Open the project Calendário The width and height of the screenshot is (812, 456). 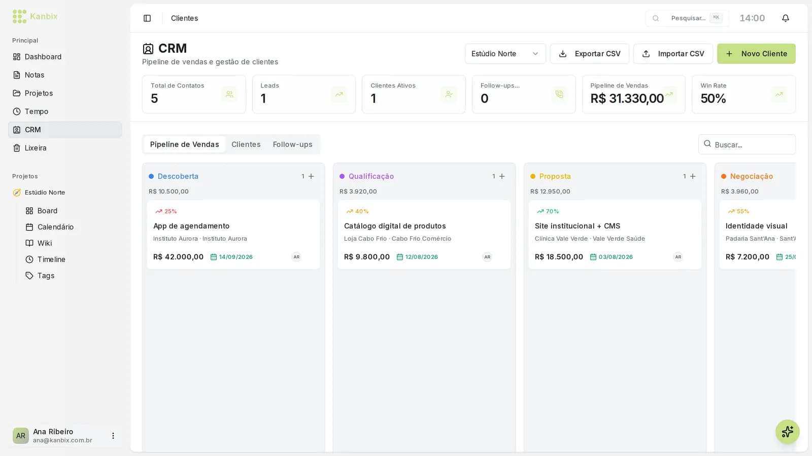(71, 227)
